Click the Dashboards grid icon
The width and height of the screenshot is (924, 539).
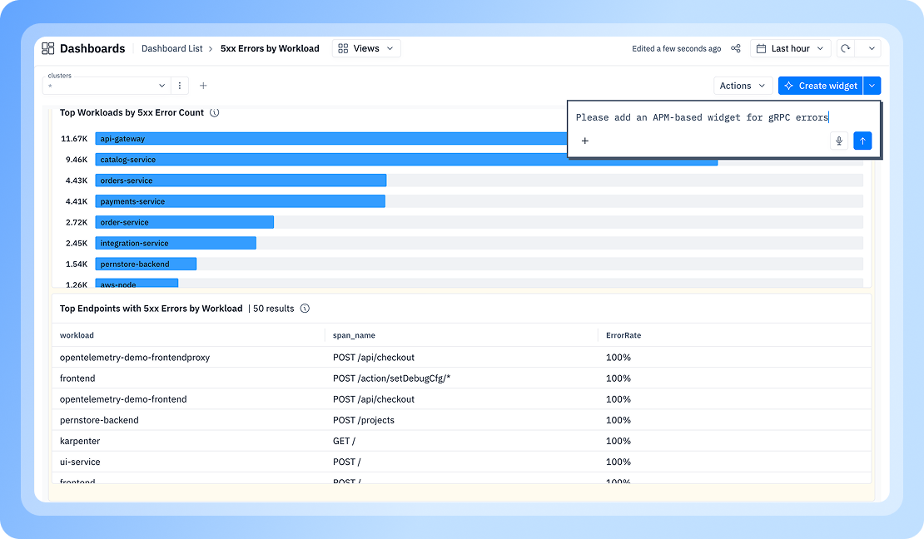pyautogui.click(x=48, y=48)
